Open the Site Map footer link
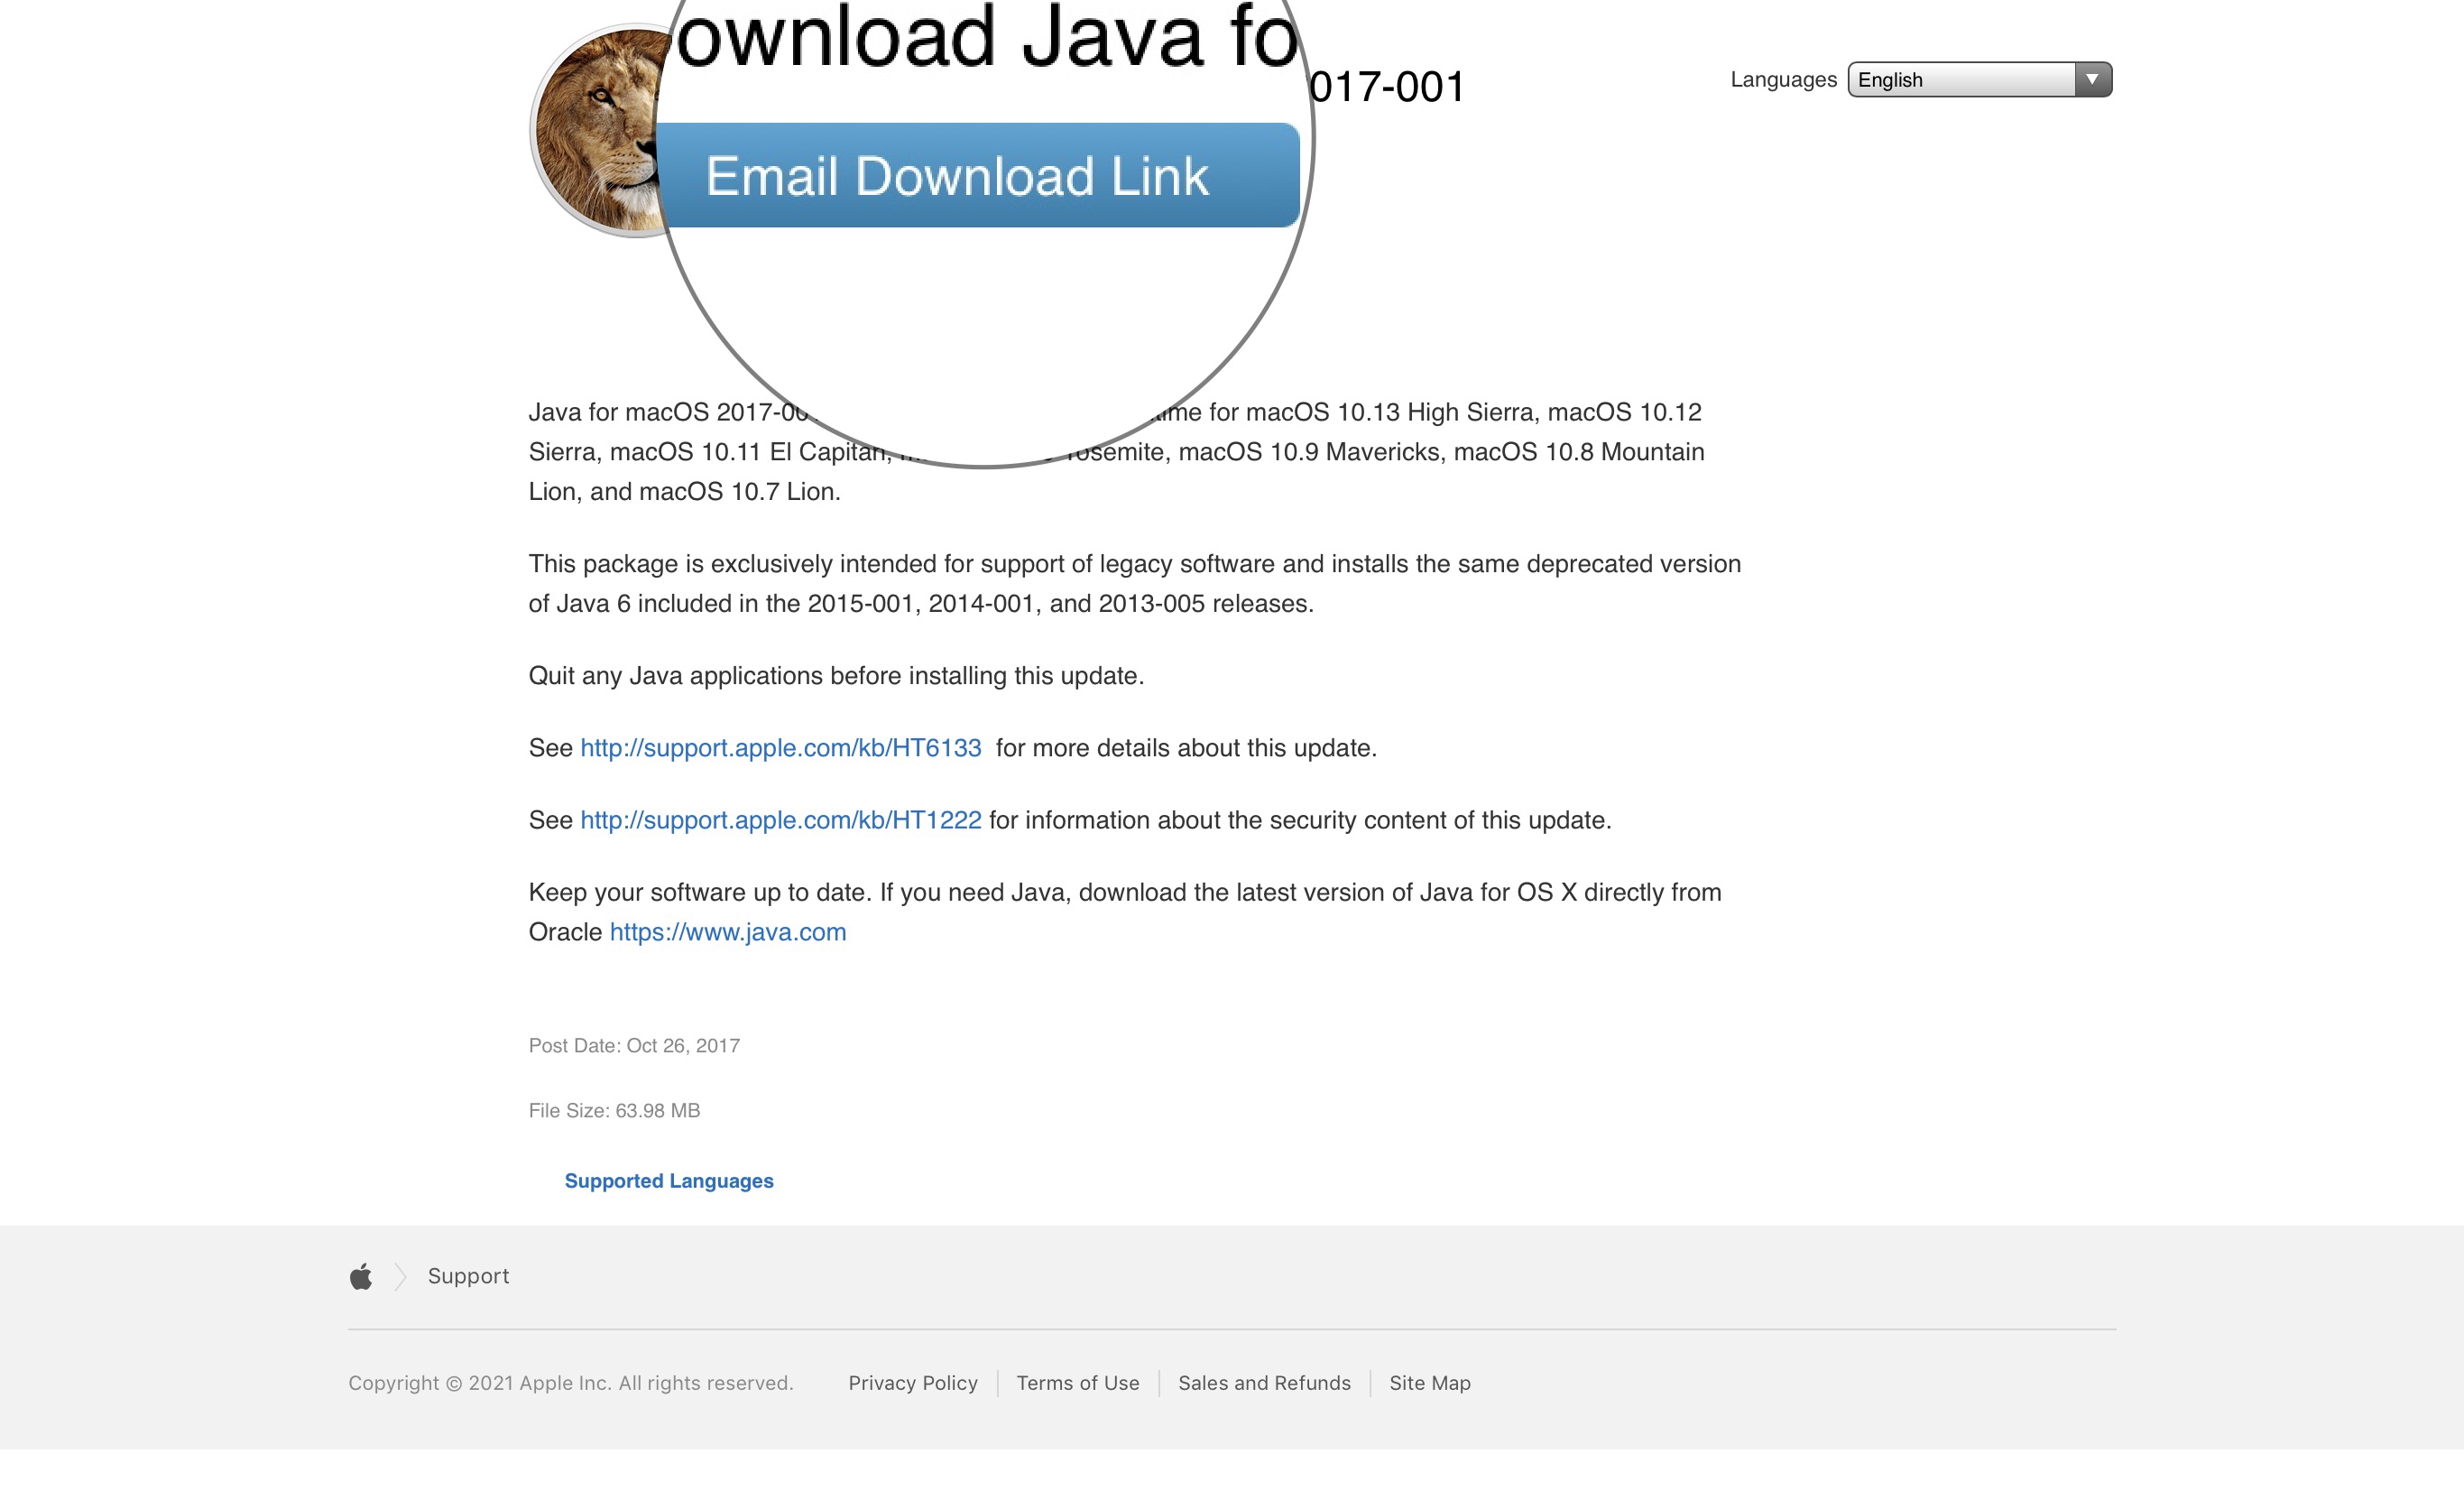The height and width of the screenshot is (1509, 2464). 1429,1383
